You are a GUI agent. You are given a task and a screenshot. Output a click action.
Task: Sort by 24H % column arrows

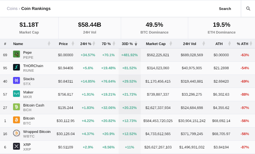(94, 43)
